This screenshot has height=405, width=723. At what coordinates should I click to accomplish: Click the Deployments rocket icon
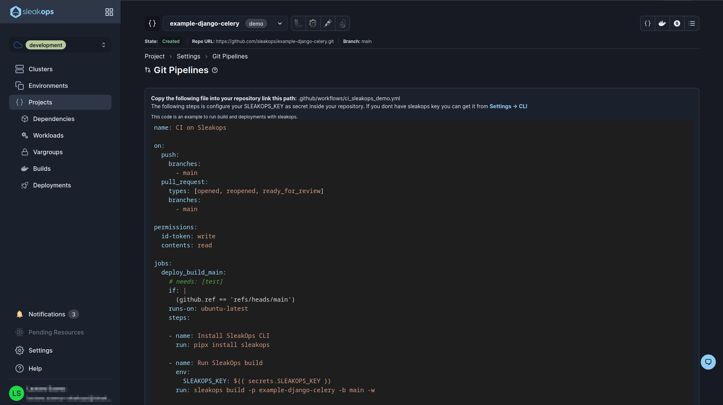click(25, 185)
